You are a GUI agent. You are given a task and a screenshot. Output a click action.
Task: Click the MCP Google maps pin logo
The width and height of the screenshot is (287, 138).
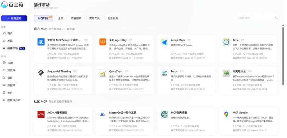click(226, 115)
